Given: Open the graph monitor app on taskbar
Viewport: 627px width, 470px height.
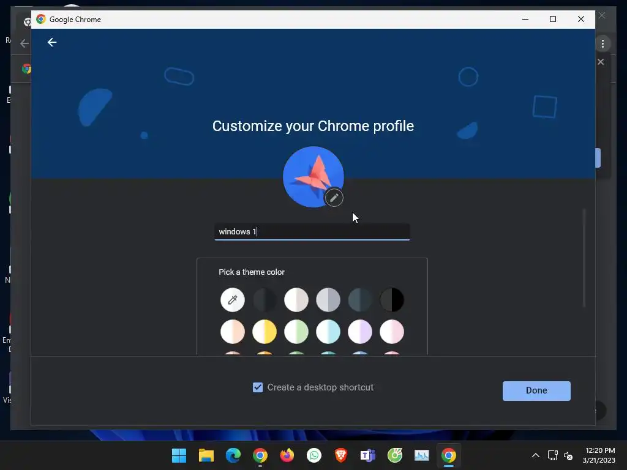Looking at the screenshot, I should [x=421, y=455].
